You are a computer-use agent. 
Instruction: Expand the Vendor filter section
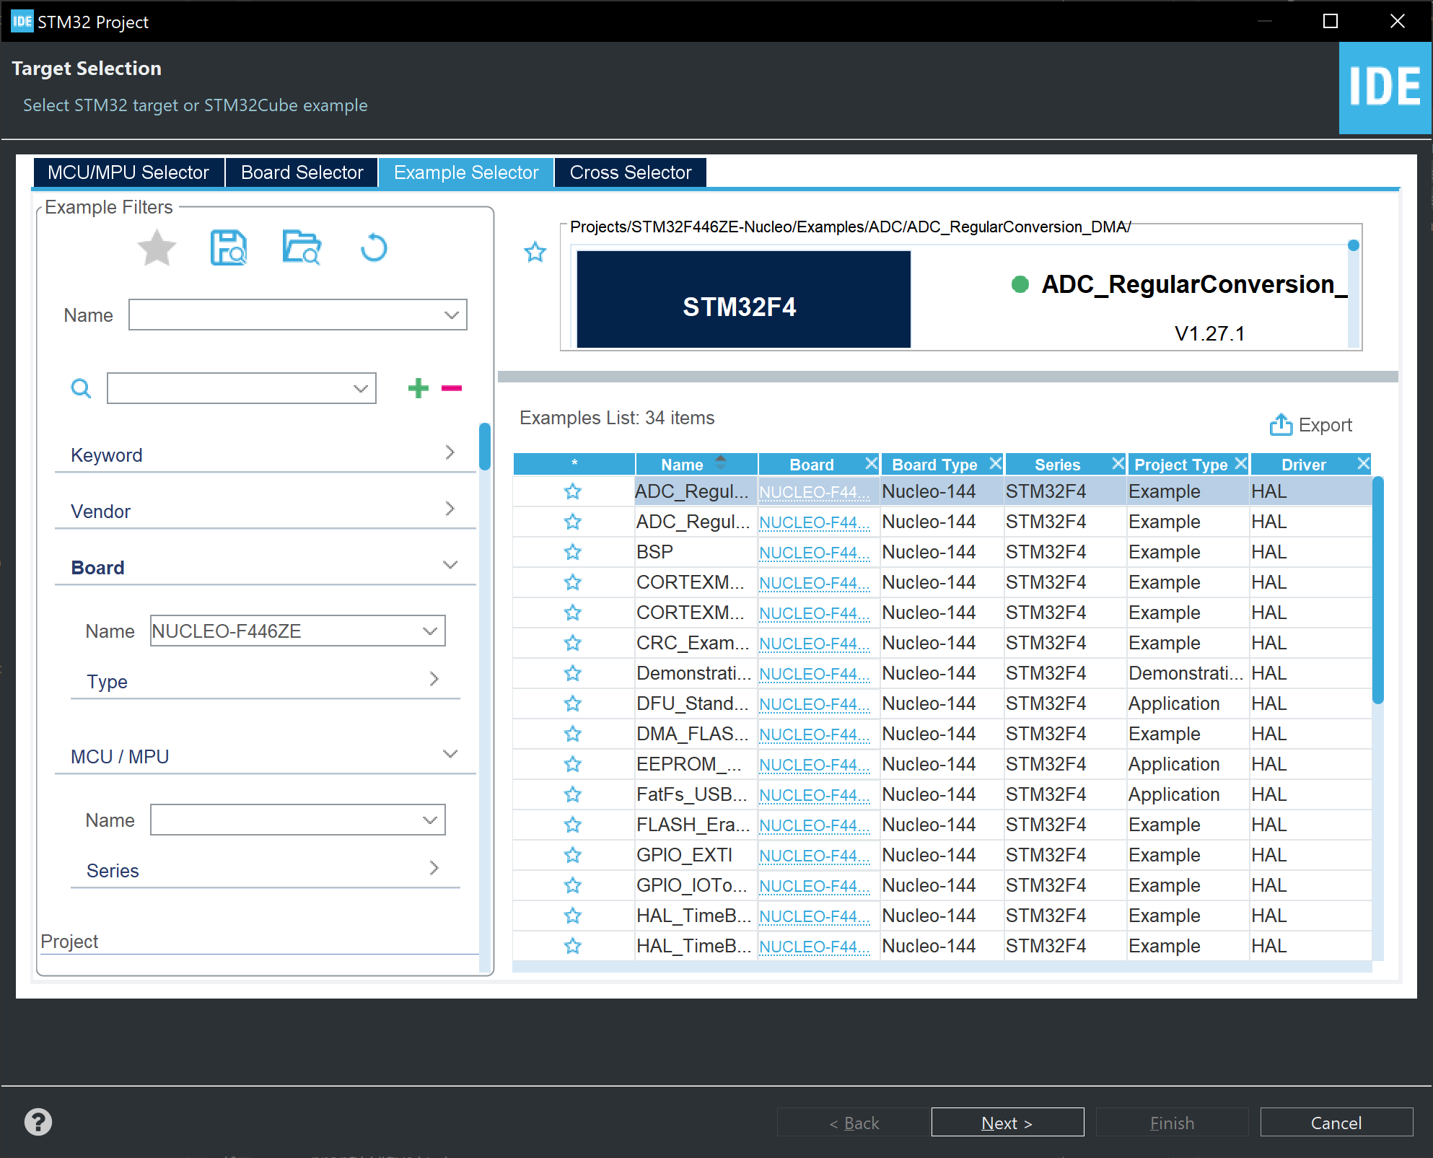(450, 509)
